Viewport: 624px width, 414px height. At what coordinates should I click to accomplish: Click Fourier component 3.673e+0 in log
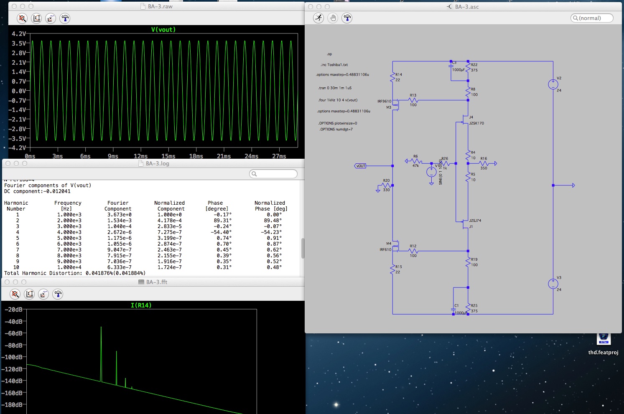(119, 215)
